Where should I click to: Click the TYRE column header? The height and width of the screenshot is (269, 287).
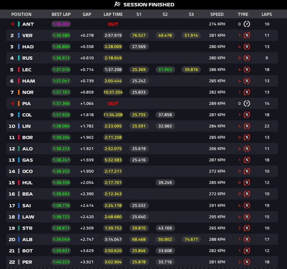tap(243, 14)
